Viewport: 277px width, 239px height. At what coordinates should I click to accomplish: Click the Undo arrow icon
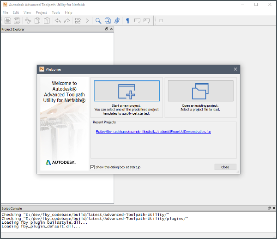pos(58,21)
